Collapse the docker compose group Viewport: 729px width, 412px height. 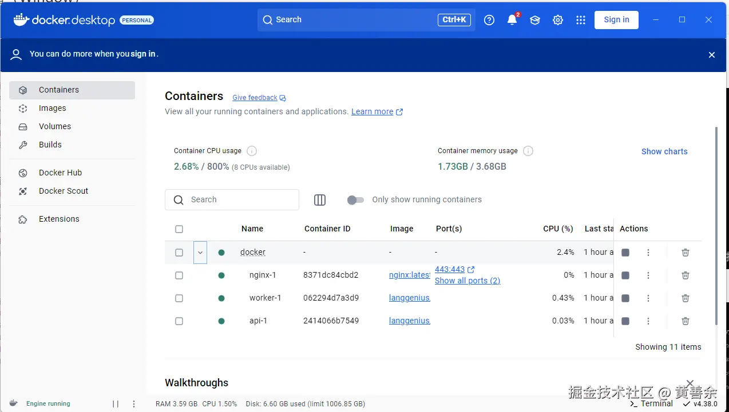pyautogui.click(x=200, y=253)
